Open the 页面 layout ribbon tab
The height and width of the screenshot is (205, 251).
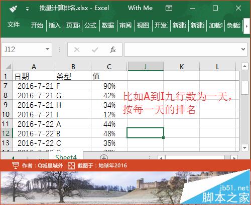(73, 26)
